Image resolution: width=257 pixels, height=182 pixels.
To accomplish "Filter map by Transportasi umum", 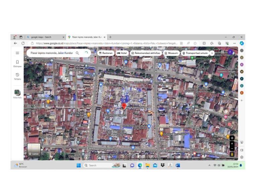I will pos(195,53).
